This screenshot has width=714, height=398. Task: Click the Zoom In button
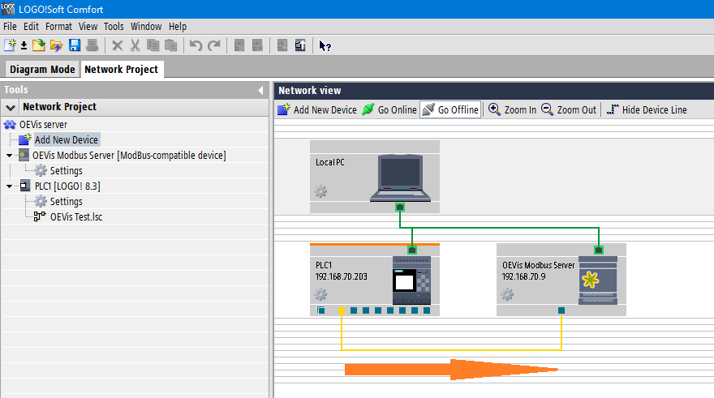pyautogui.click(x=512, y=109)
